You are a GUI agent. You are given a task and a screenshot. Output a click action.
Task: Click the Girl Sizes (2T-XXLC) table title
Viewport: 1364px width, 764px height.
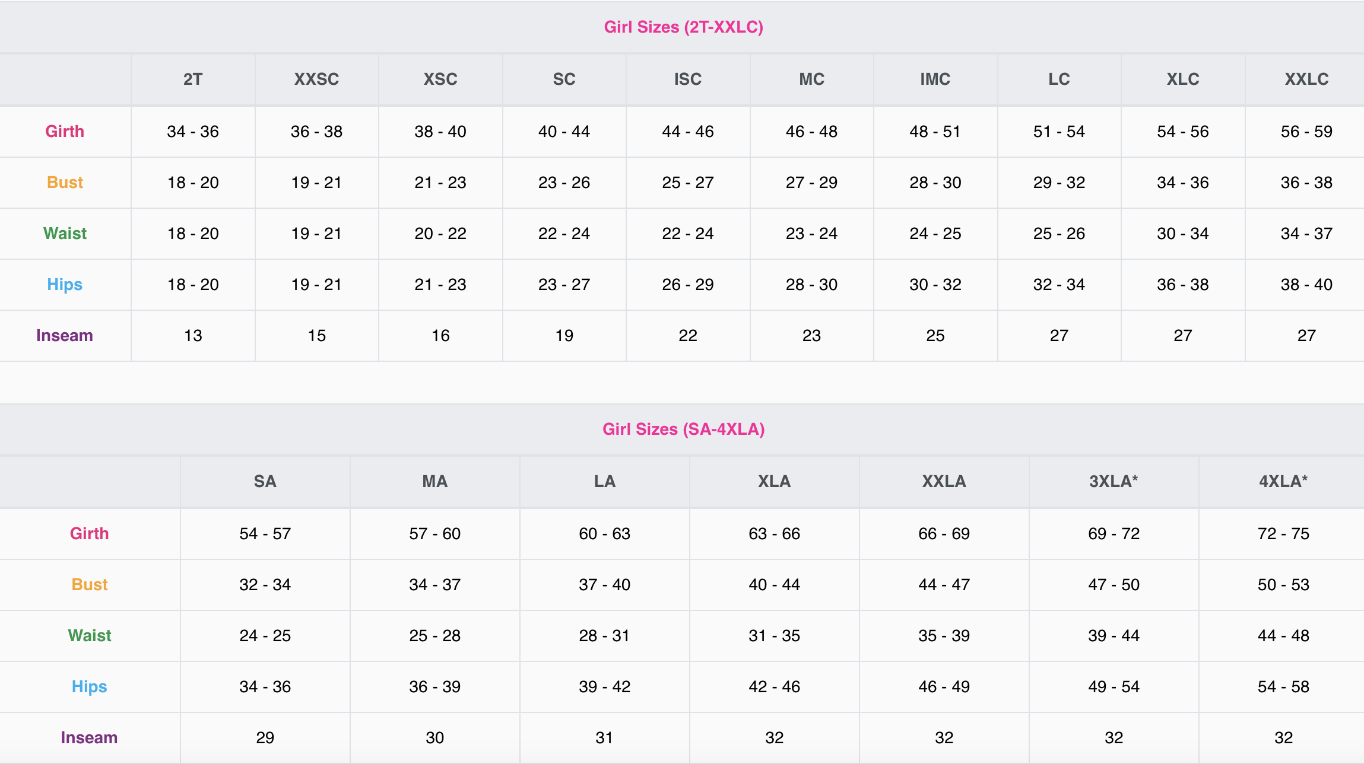tap(683, 27)
